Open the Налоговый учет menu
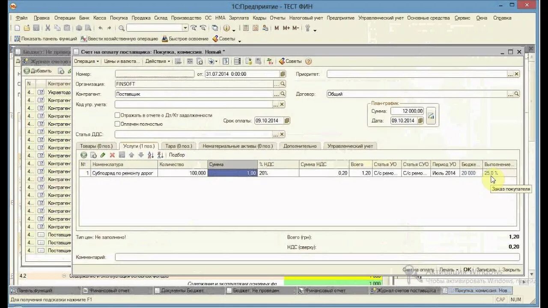This screenshot has width=548, height=308. [x=306, y=18]
